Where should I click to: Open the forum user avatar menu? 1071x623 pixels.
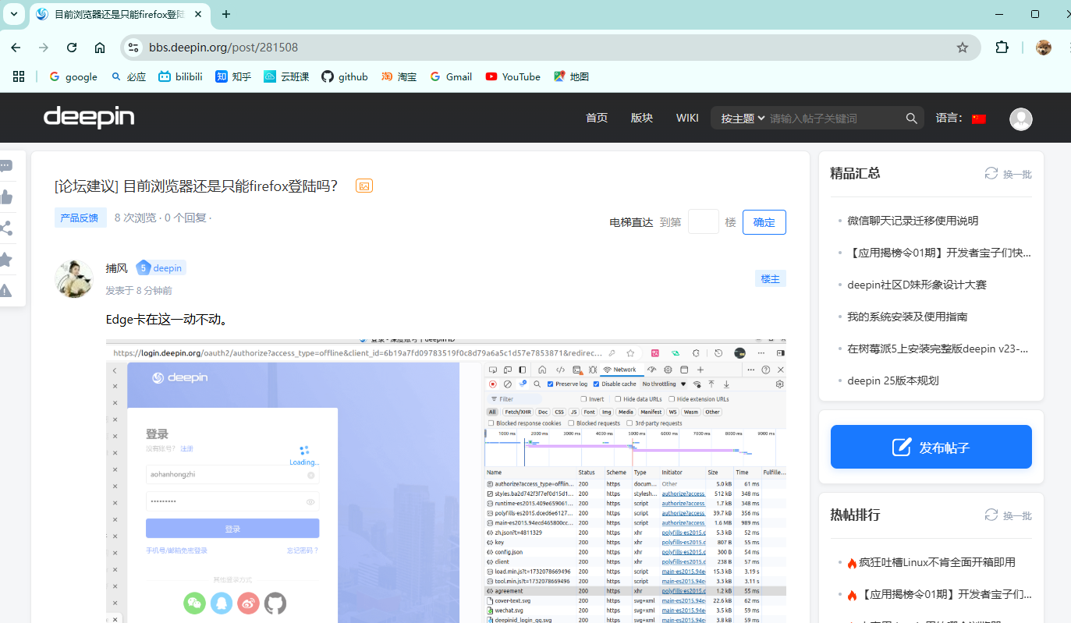pyautogui.click(x=1020, y=119)
